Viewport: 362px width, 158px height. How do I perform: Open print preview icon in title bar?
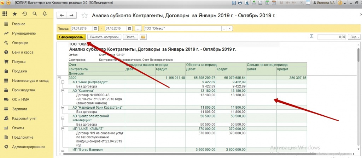pyautogui.click(x=246, y=3)
